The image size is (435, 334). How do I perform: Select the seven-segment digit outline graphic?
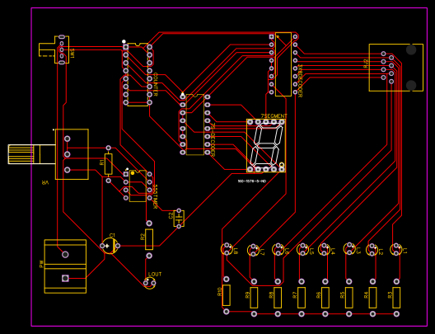click(x=266, y=145)
